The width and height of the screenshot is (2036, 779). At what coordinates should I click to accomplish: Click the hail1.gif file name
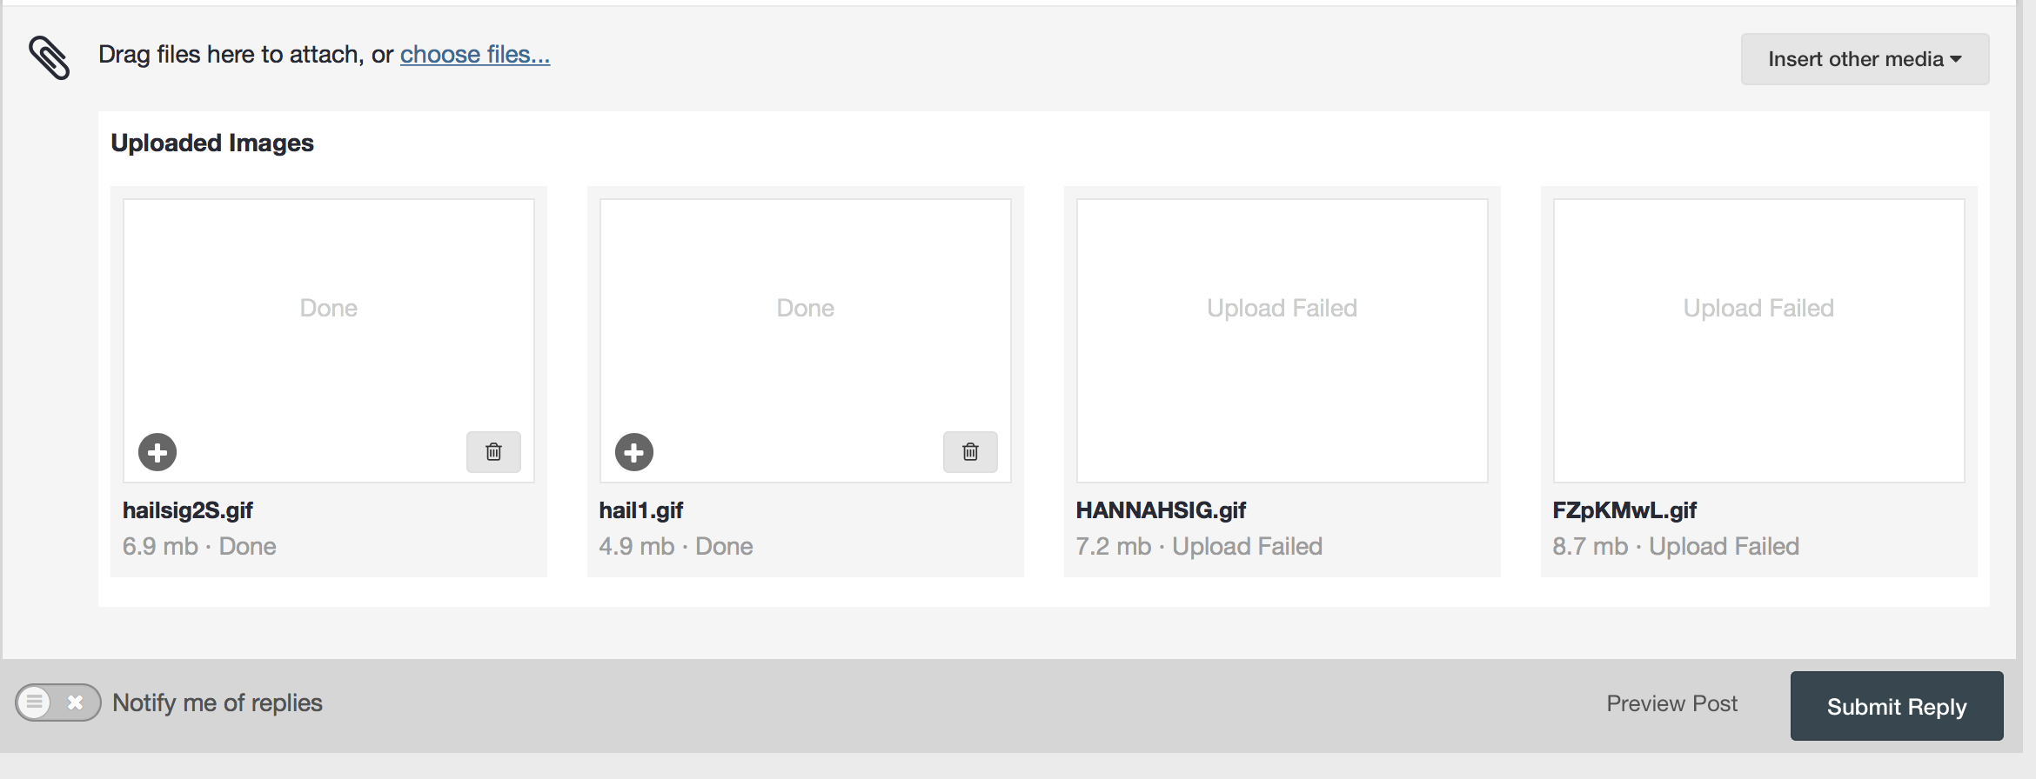[641, 510]
